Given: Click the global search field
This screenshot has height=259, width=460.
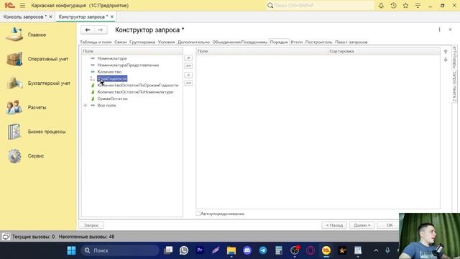Looking at the screenshot, I should coord(321,5).
